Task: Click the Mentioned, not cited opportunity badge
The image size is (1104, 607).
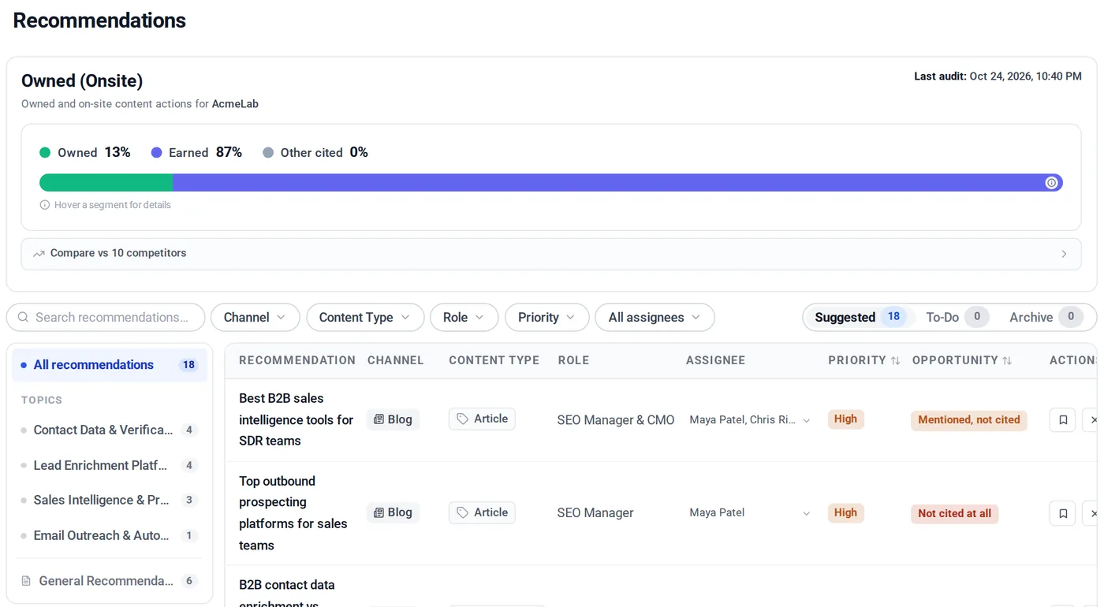Action: (969, 420)
